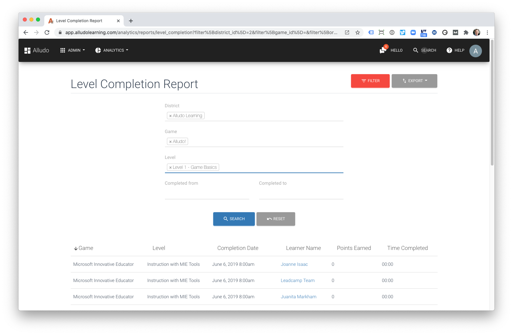Reload the page
This screenshot has height=335, width=513.
pos(47,32)
